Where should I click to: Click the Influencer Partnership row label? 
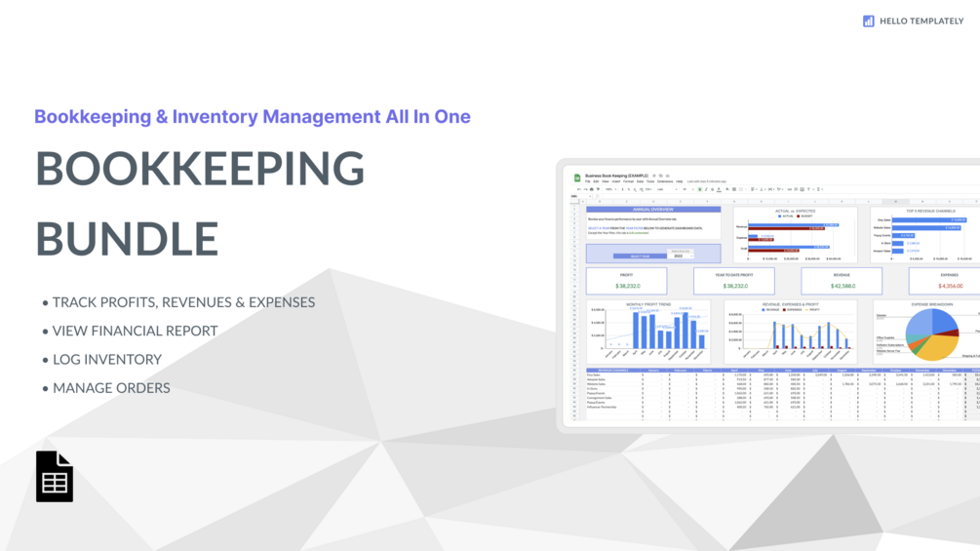(602, 407)
